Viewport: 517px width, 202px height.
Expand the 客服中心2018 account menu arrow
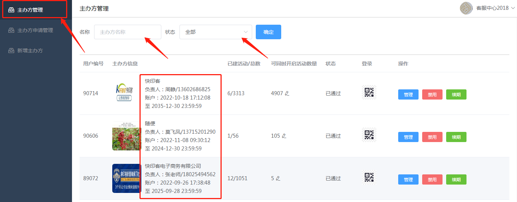(513, 8)
